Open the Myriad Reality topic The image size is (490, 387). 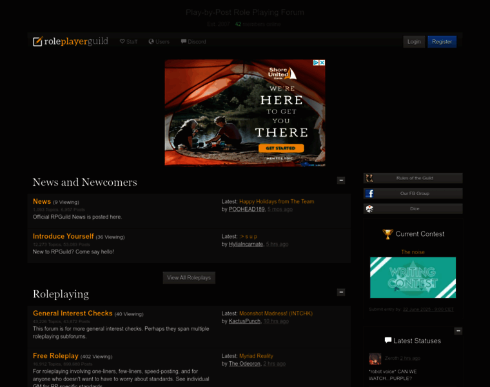click(256, 356)
